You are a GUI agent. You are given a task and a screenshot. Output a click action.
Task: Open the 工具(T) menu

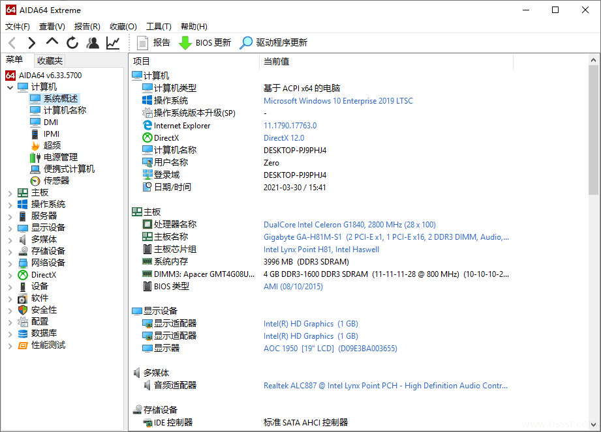click(159, 27)
